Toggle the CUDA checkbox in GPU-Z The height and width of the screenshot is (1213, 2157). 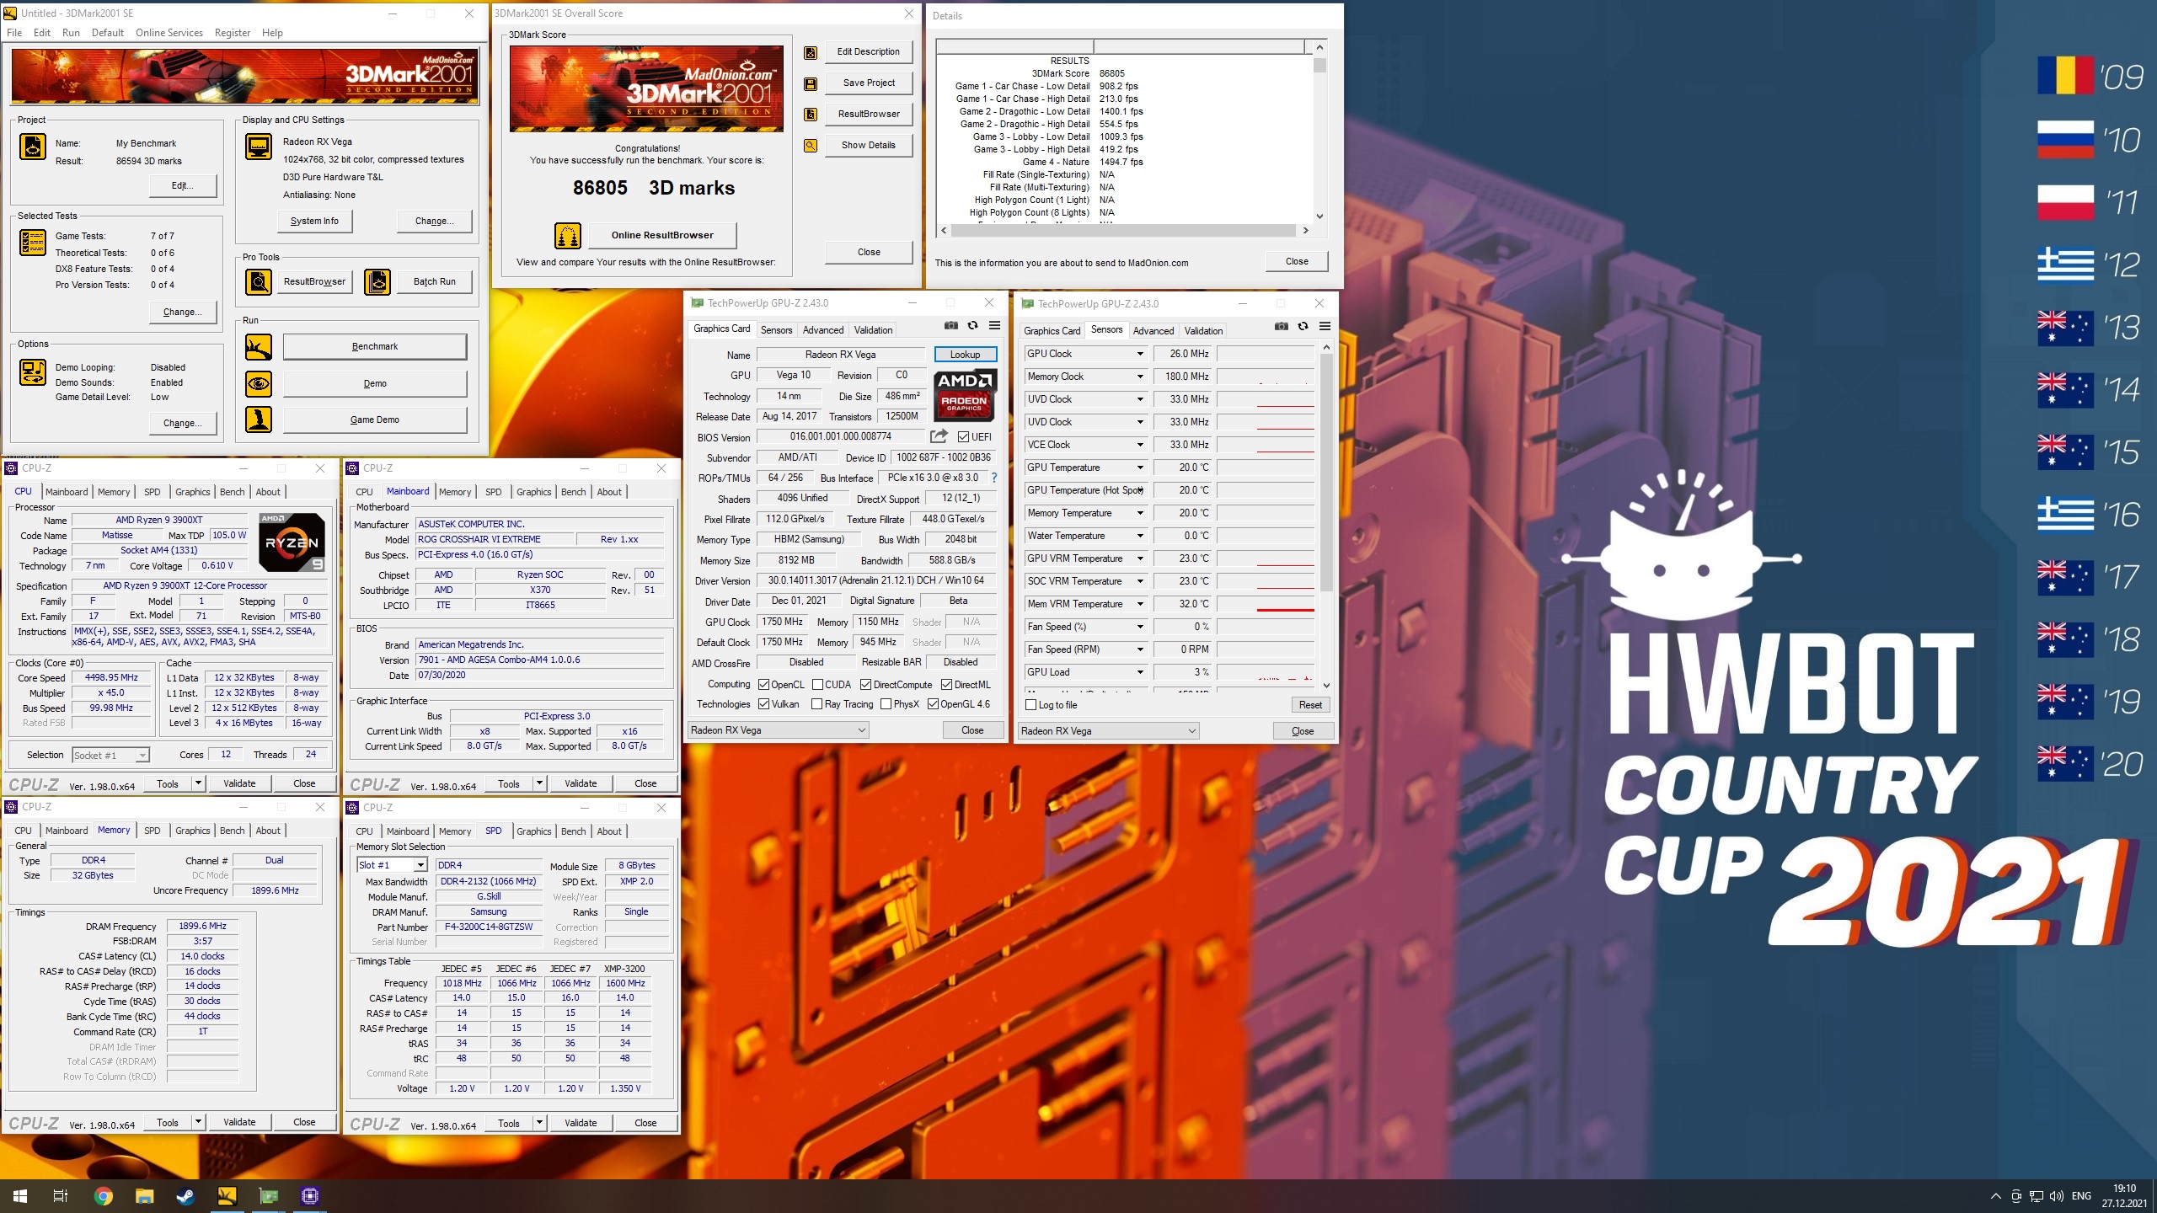(x=817, y=685)
